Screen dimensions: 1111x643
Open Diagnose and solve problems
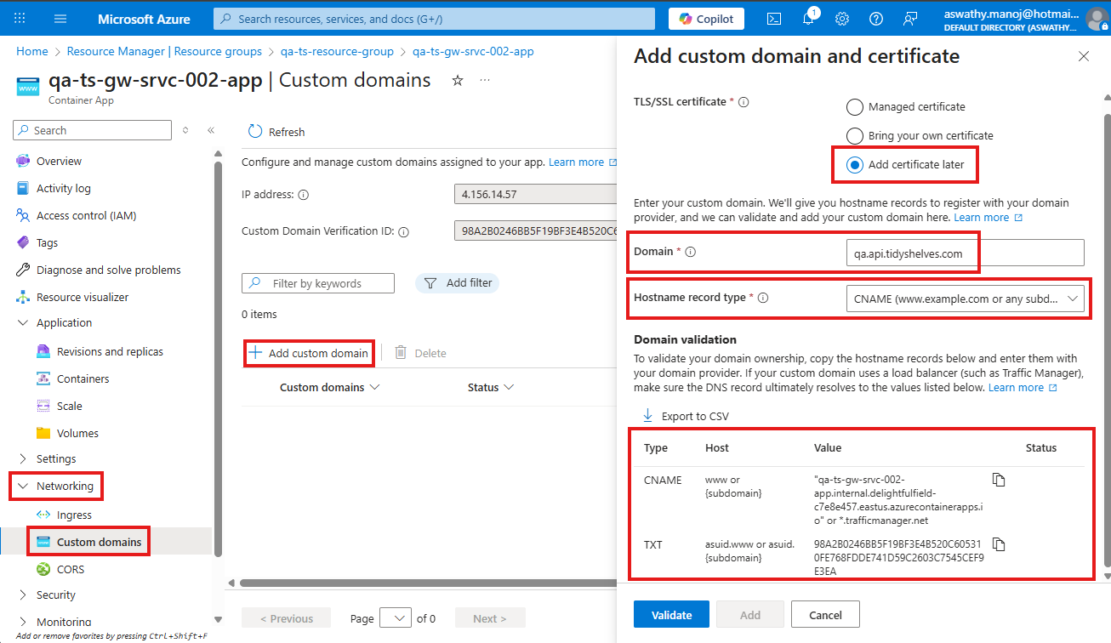108,270
